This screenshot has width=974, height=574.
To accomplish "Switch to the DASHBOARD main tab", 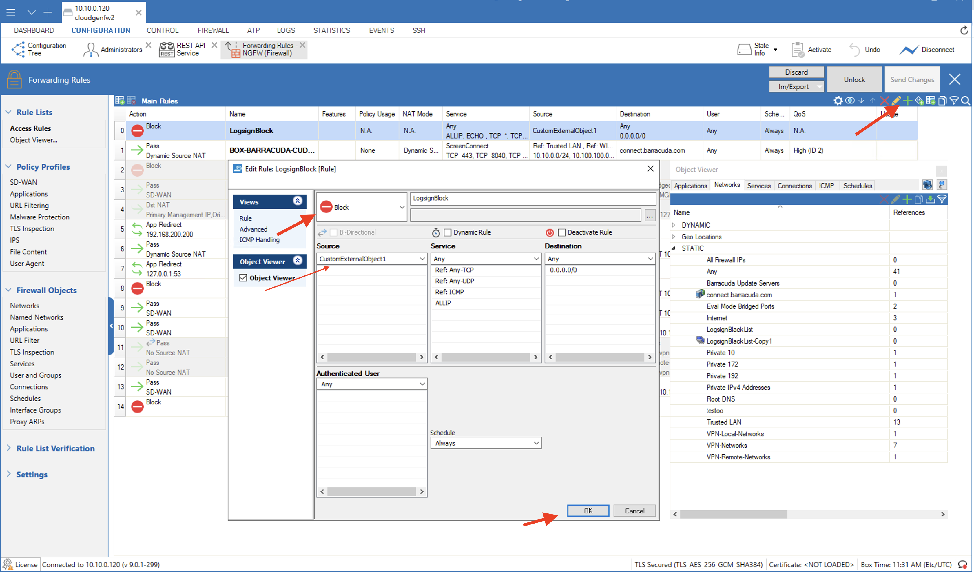I will (34, 30).
